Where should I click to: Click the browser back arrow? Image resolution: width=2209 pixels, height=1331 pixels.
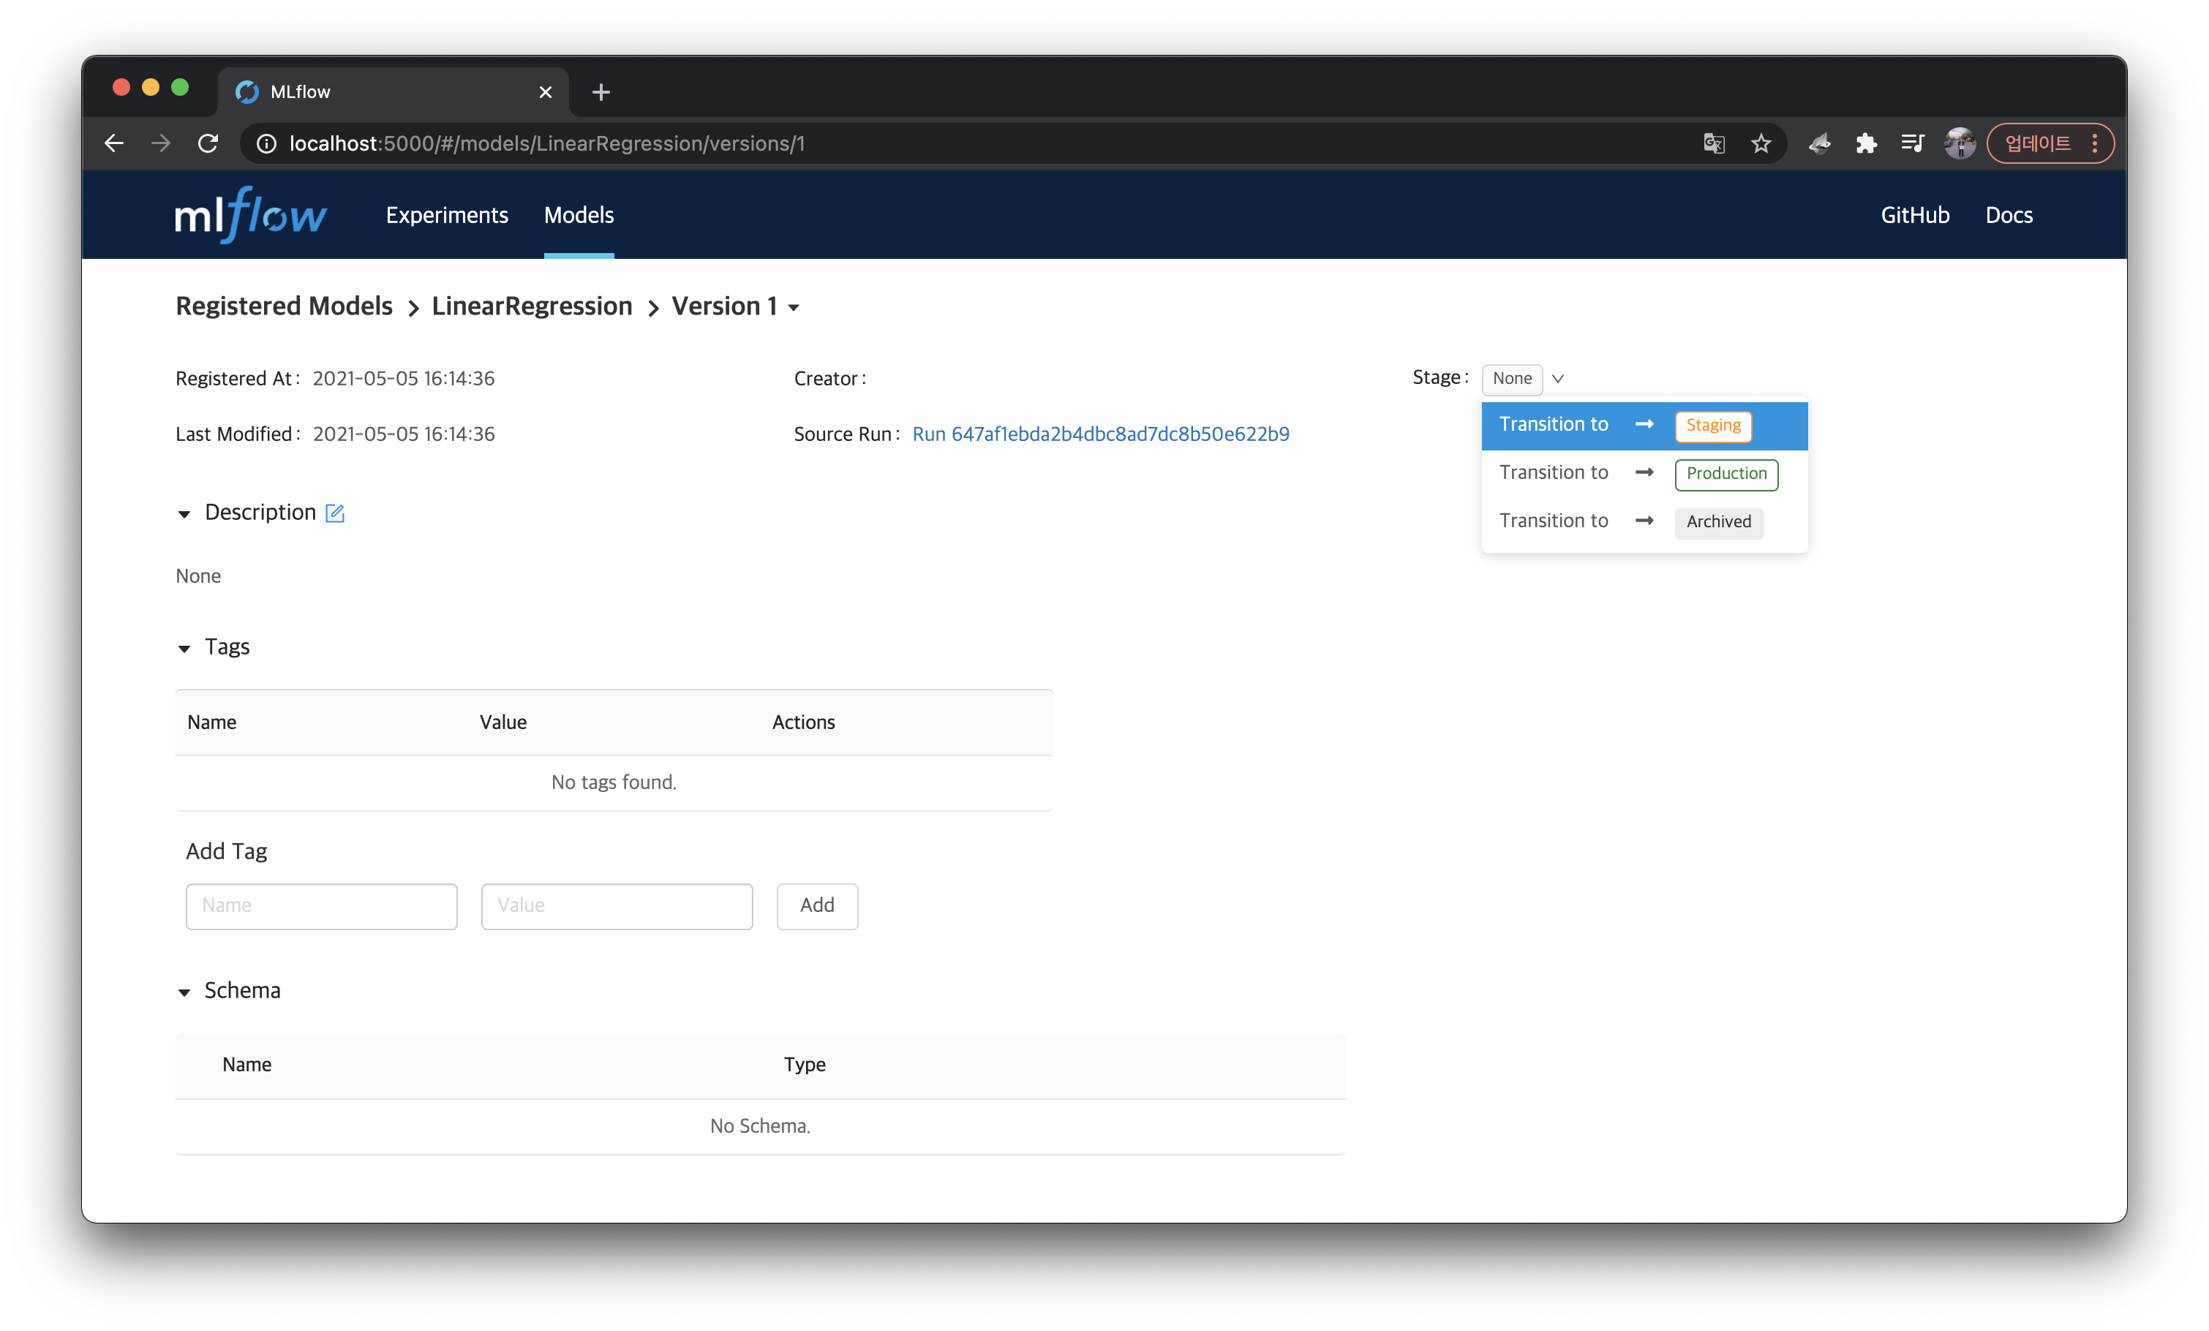point(114,143)
